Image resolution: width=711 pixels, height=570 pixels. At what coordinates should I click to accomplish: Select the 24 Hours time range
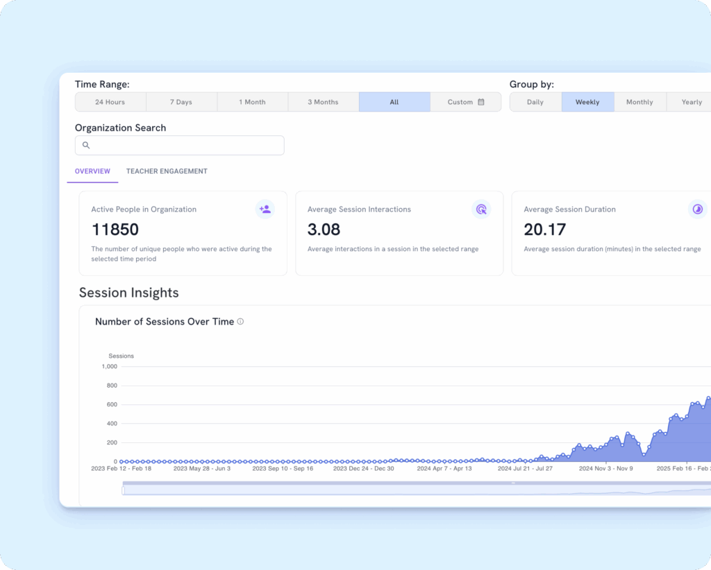[x=110, y=102]
